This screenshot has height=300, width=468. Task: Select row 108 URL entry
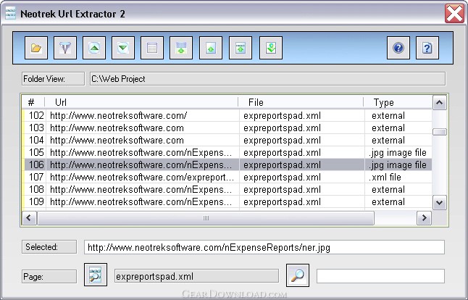[141, 190]
